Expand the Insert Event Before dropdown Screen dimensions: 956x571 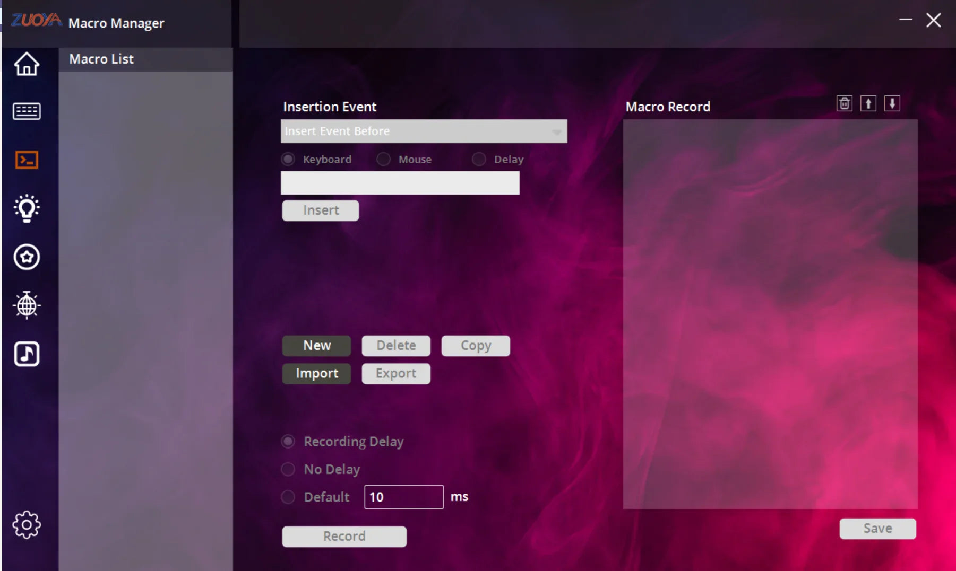tap(424, 131)
